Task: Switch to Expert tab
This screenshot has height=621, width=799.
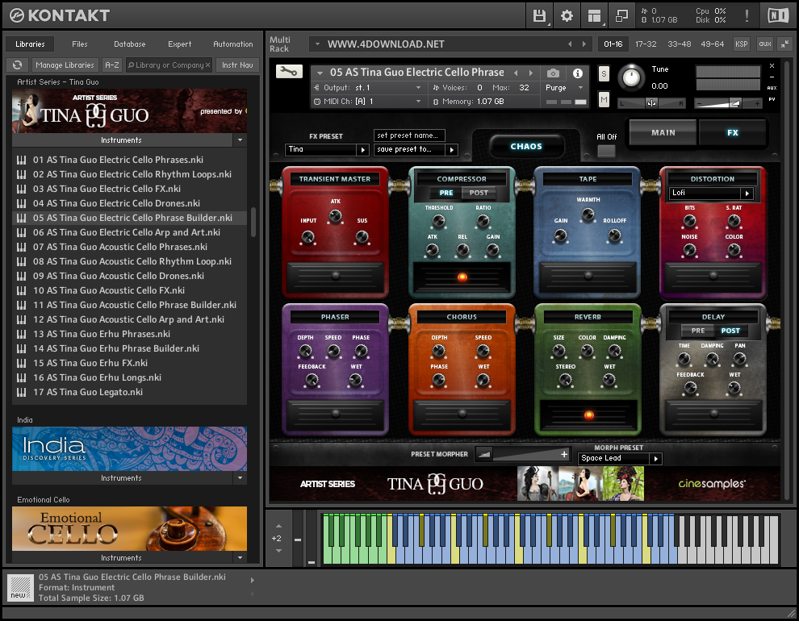Action: pos(179,44)
